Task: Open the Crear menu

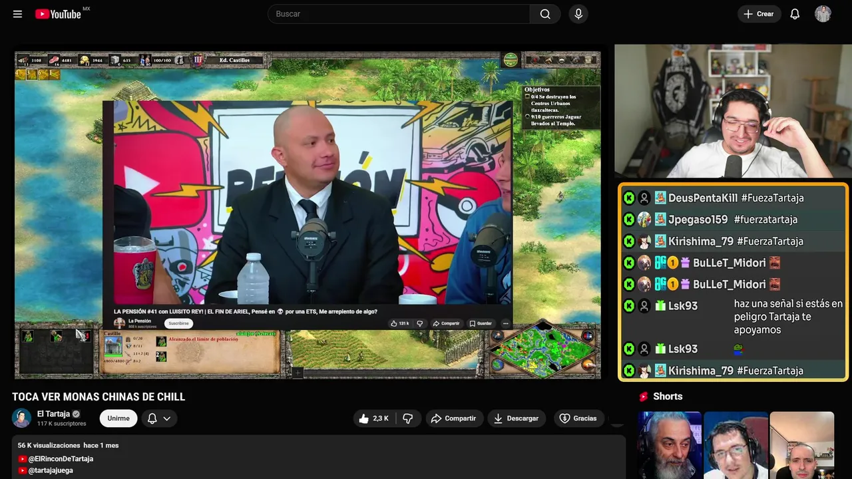Action: pos(758,14)
